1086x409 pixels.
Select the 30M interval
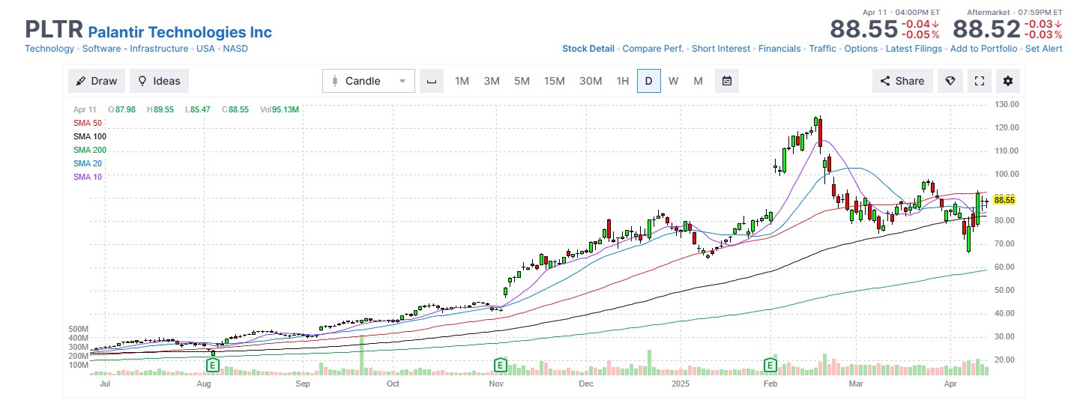(x=591, y=81)
